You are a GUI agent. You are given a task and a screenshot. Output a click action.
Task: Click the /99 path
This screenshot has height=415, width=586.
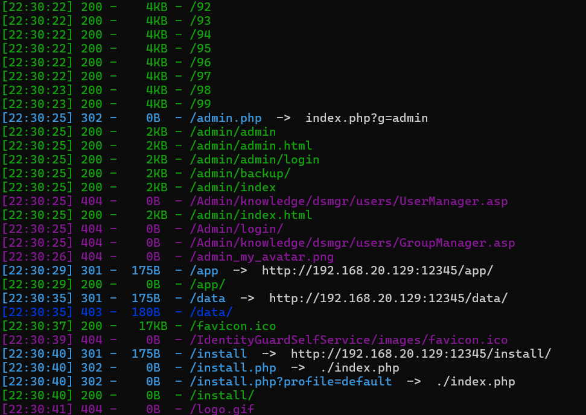coord(200,104)
